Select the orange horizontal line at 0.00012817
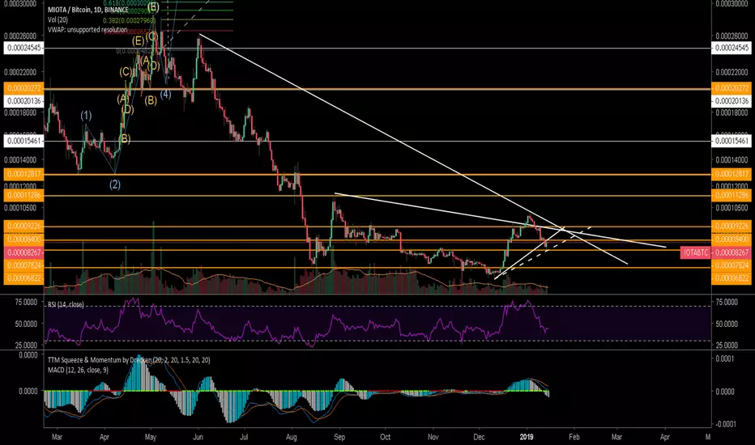The width and height of the screenshot is (755, 445). [x=377, y=175]
